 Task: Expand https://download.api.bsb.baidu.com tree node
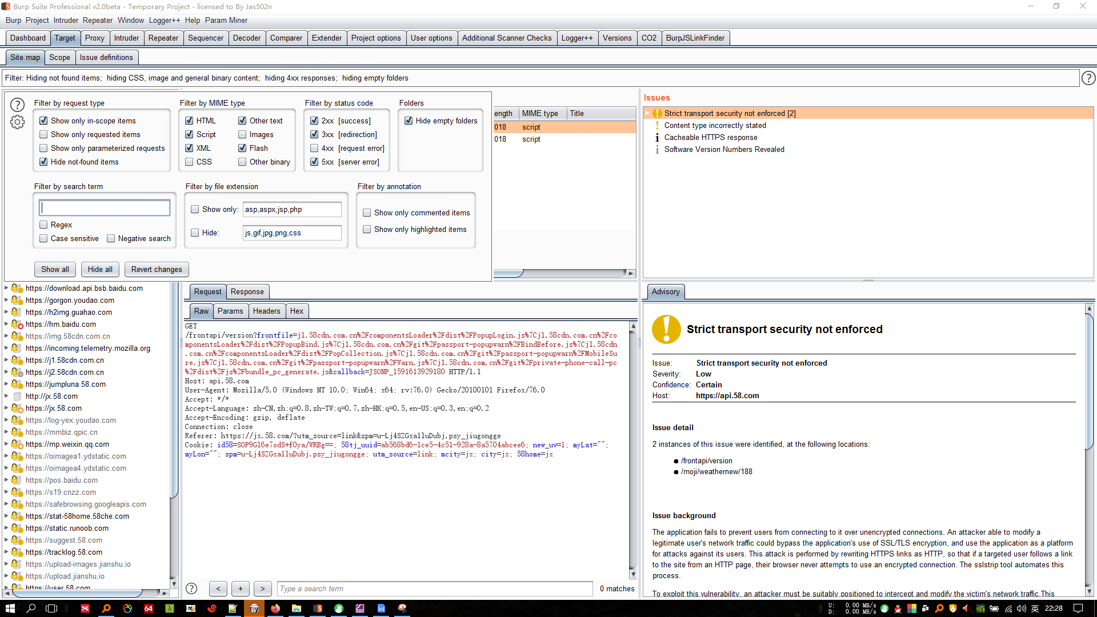coord(6,289)
